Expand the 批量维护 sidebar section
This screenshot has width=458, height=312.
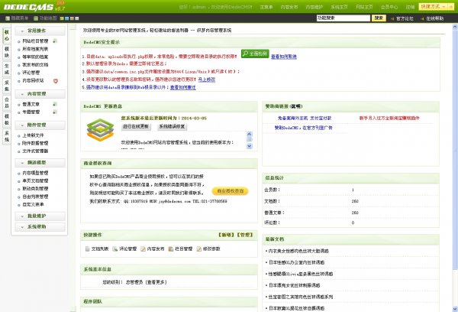[x=40, y=216]
